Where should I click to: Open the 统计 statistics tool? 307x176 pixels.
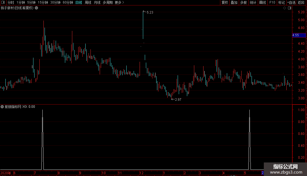click(x=253, y=2)
